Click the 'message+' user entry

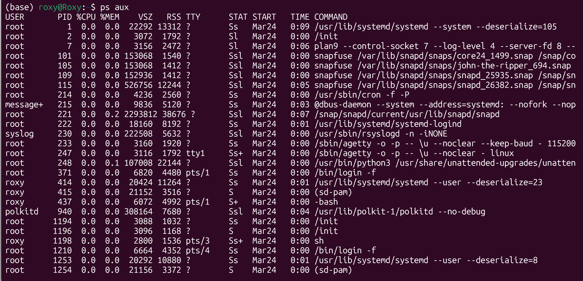[24, 105]
